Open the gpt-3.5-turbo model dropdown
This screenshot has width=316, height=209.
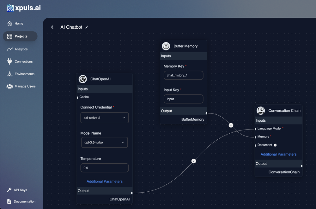point(104,142)
